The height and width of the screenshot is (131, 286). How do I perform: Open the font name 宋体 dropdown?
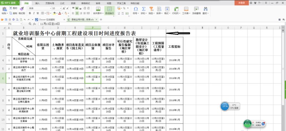pos(51,8)
